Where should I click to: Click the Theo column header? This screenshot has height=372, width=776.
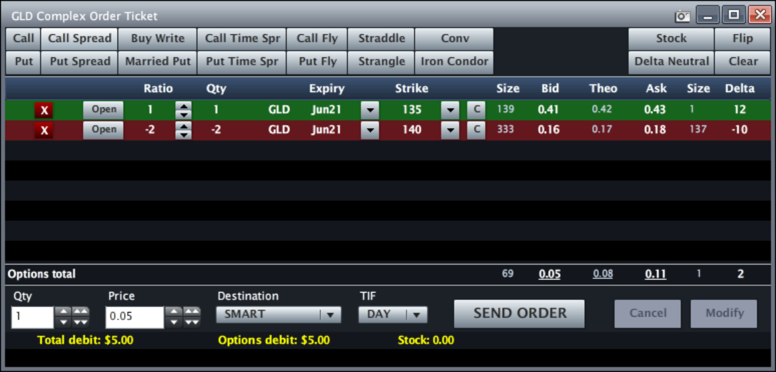coord(604,89)
